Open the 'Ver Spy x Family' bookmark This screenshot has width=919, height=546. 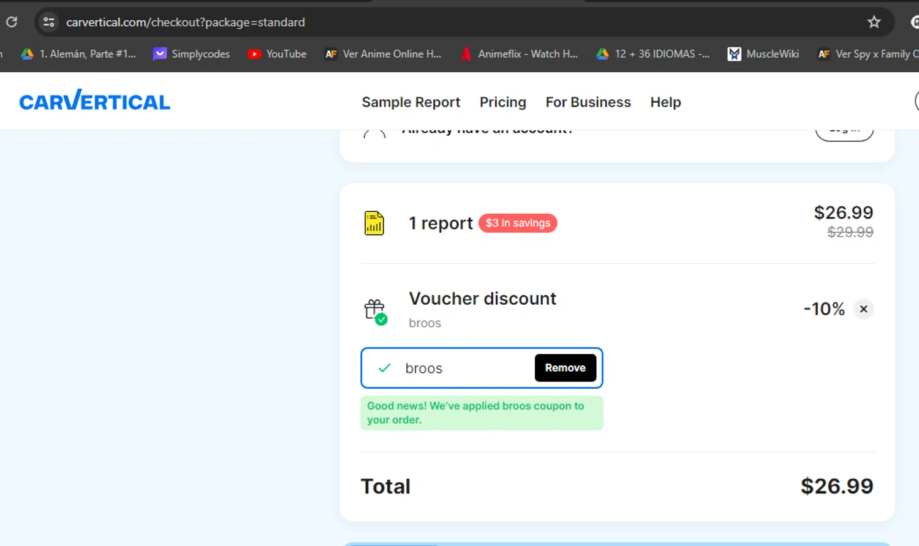pos(868,54)
